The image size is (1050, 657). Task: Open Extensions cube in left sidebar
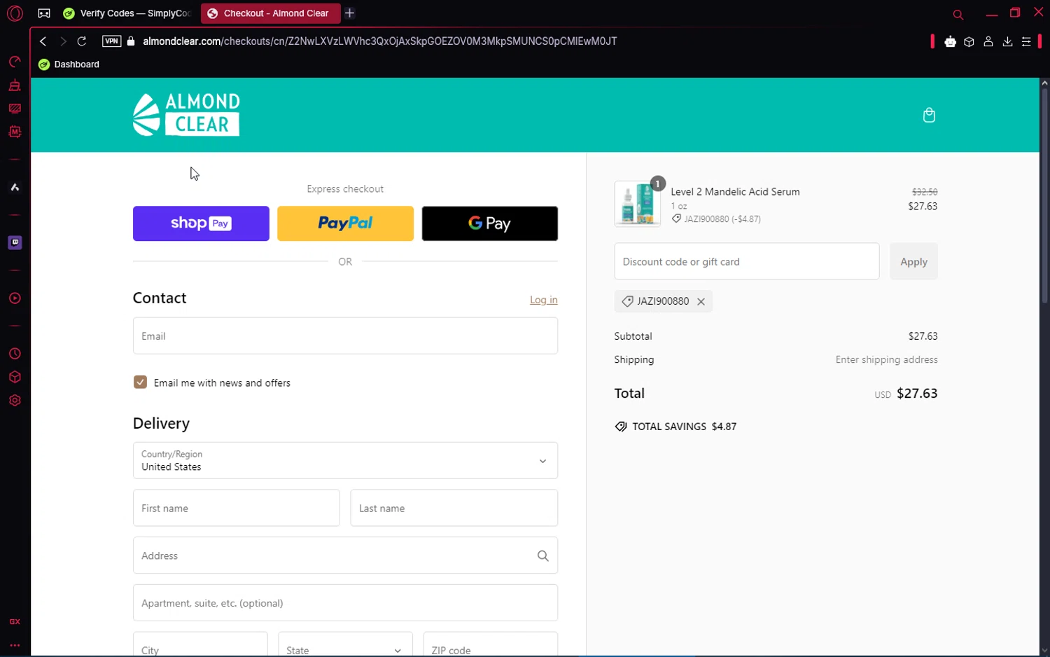pyautogui.click(x=15, y=377)
